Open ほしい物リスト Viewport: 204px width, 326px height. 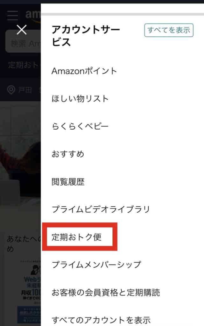80,99
